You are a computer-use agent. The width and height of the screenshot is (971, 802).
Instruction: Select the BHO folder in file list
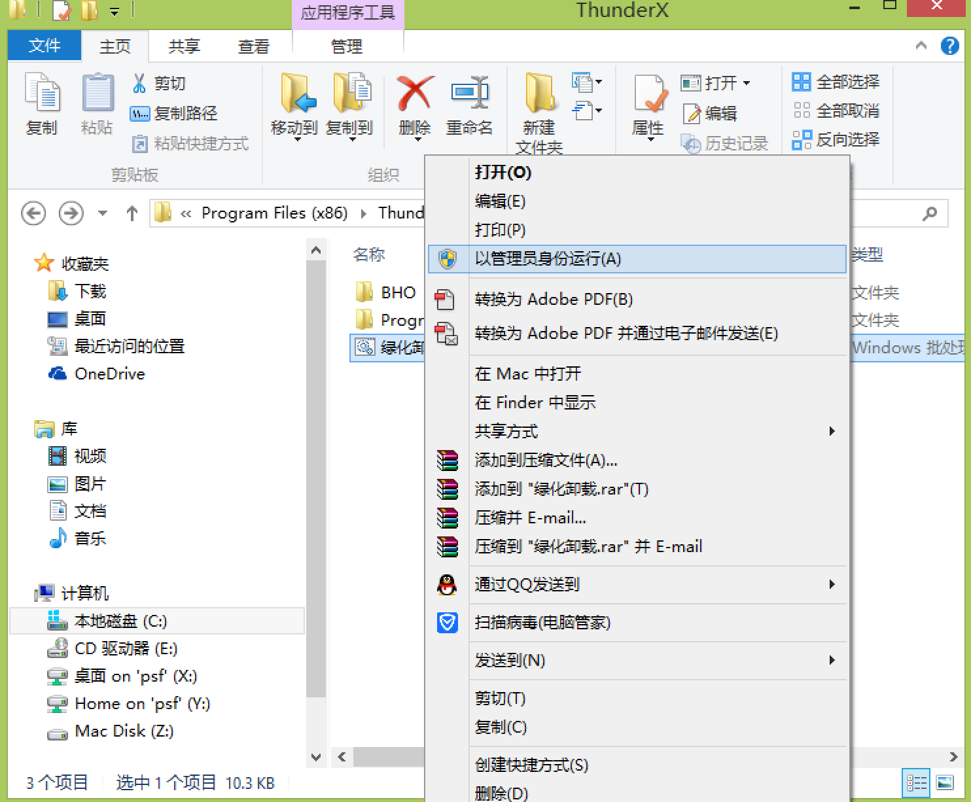[387, 292]
